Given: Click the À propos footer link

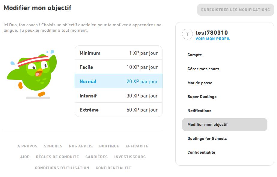Looking at the screenshot, I should (27, 146).
